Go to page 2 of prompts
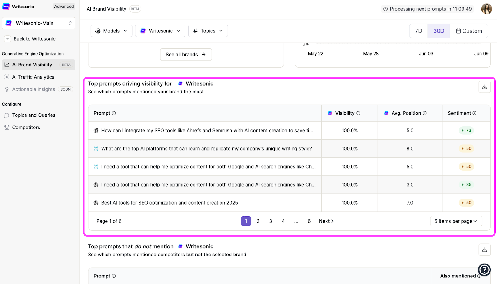 coord(258,221)
